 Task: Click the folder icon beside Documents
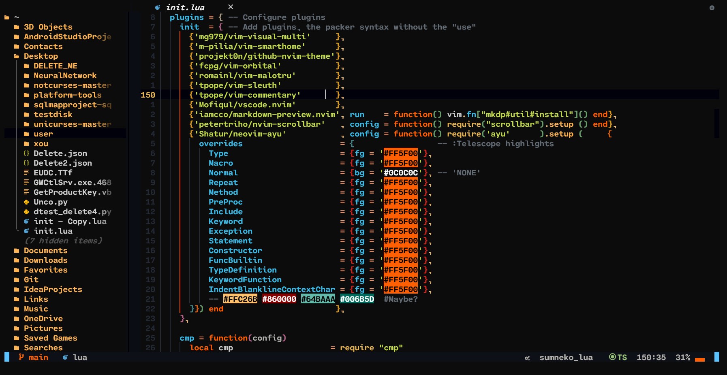(17, 251)
